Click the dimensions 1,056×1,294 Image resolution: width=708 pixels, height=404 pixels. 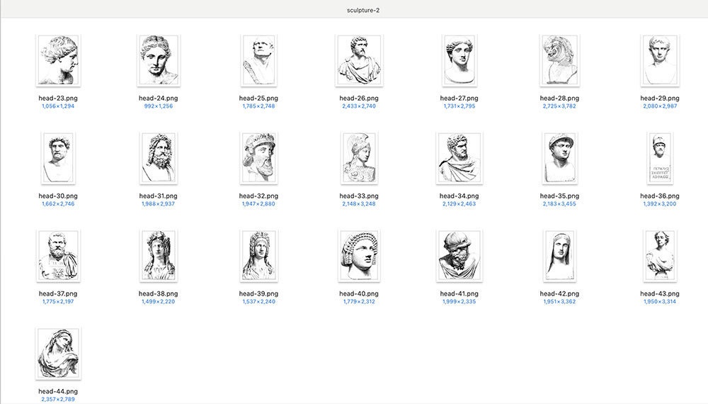58,106
